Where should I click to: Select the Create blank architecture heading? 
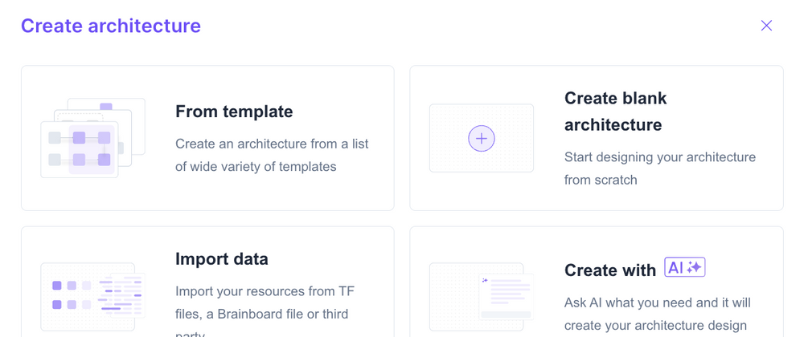[x=616, y=112]
